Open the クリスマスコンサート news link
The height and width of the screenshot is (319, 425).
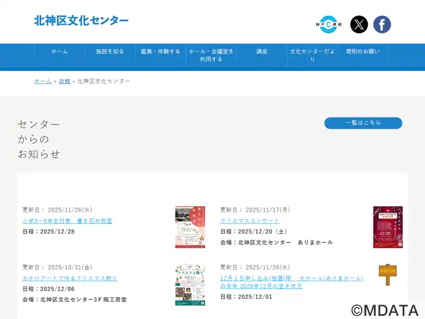[250, 221]
